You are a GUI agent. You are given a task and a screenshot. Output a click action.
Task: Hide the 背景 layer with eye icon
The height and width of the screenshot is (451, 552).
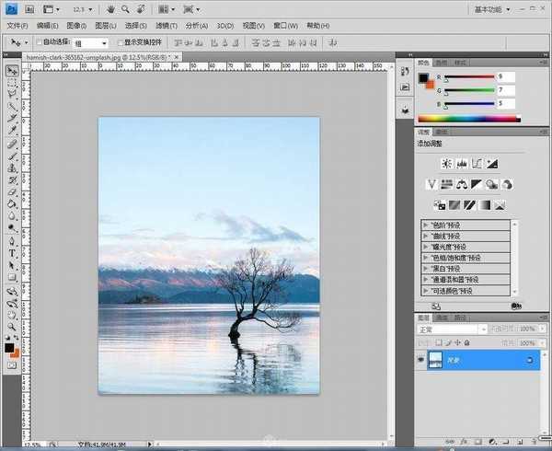[x=421, y=360]
